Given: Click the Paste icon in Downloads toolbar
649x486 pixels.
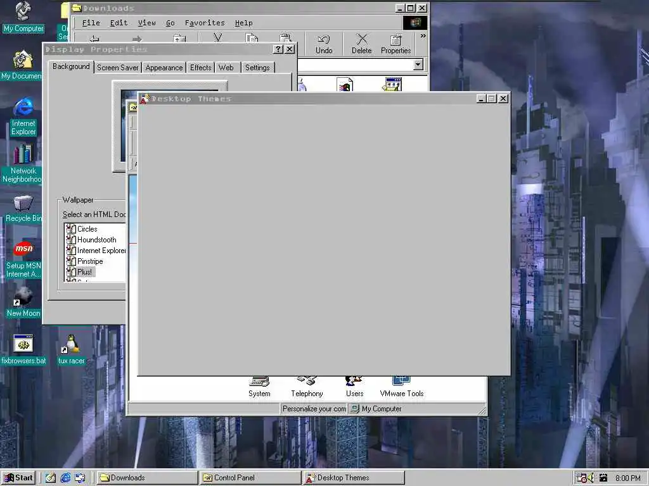Looking at the screenshot, I should pos(286,39).
